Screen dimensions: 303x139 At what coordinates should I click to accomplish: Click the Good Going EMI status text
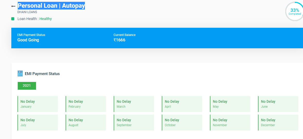pyautogui.click(x=28, y=40)
